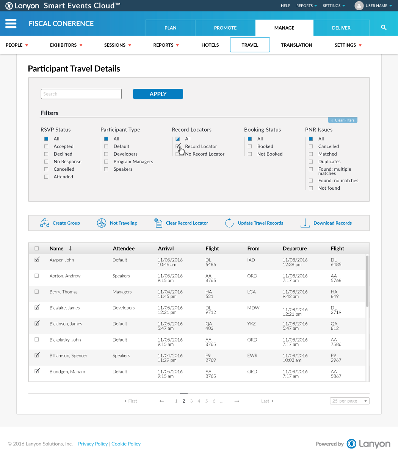
Task: Open the TRANSLATION menu item
Action: (296, 45)
